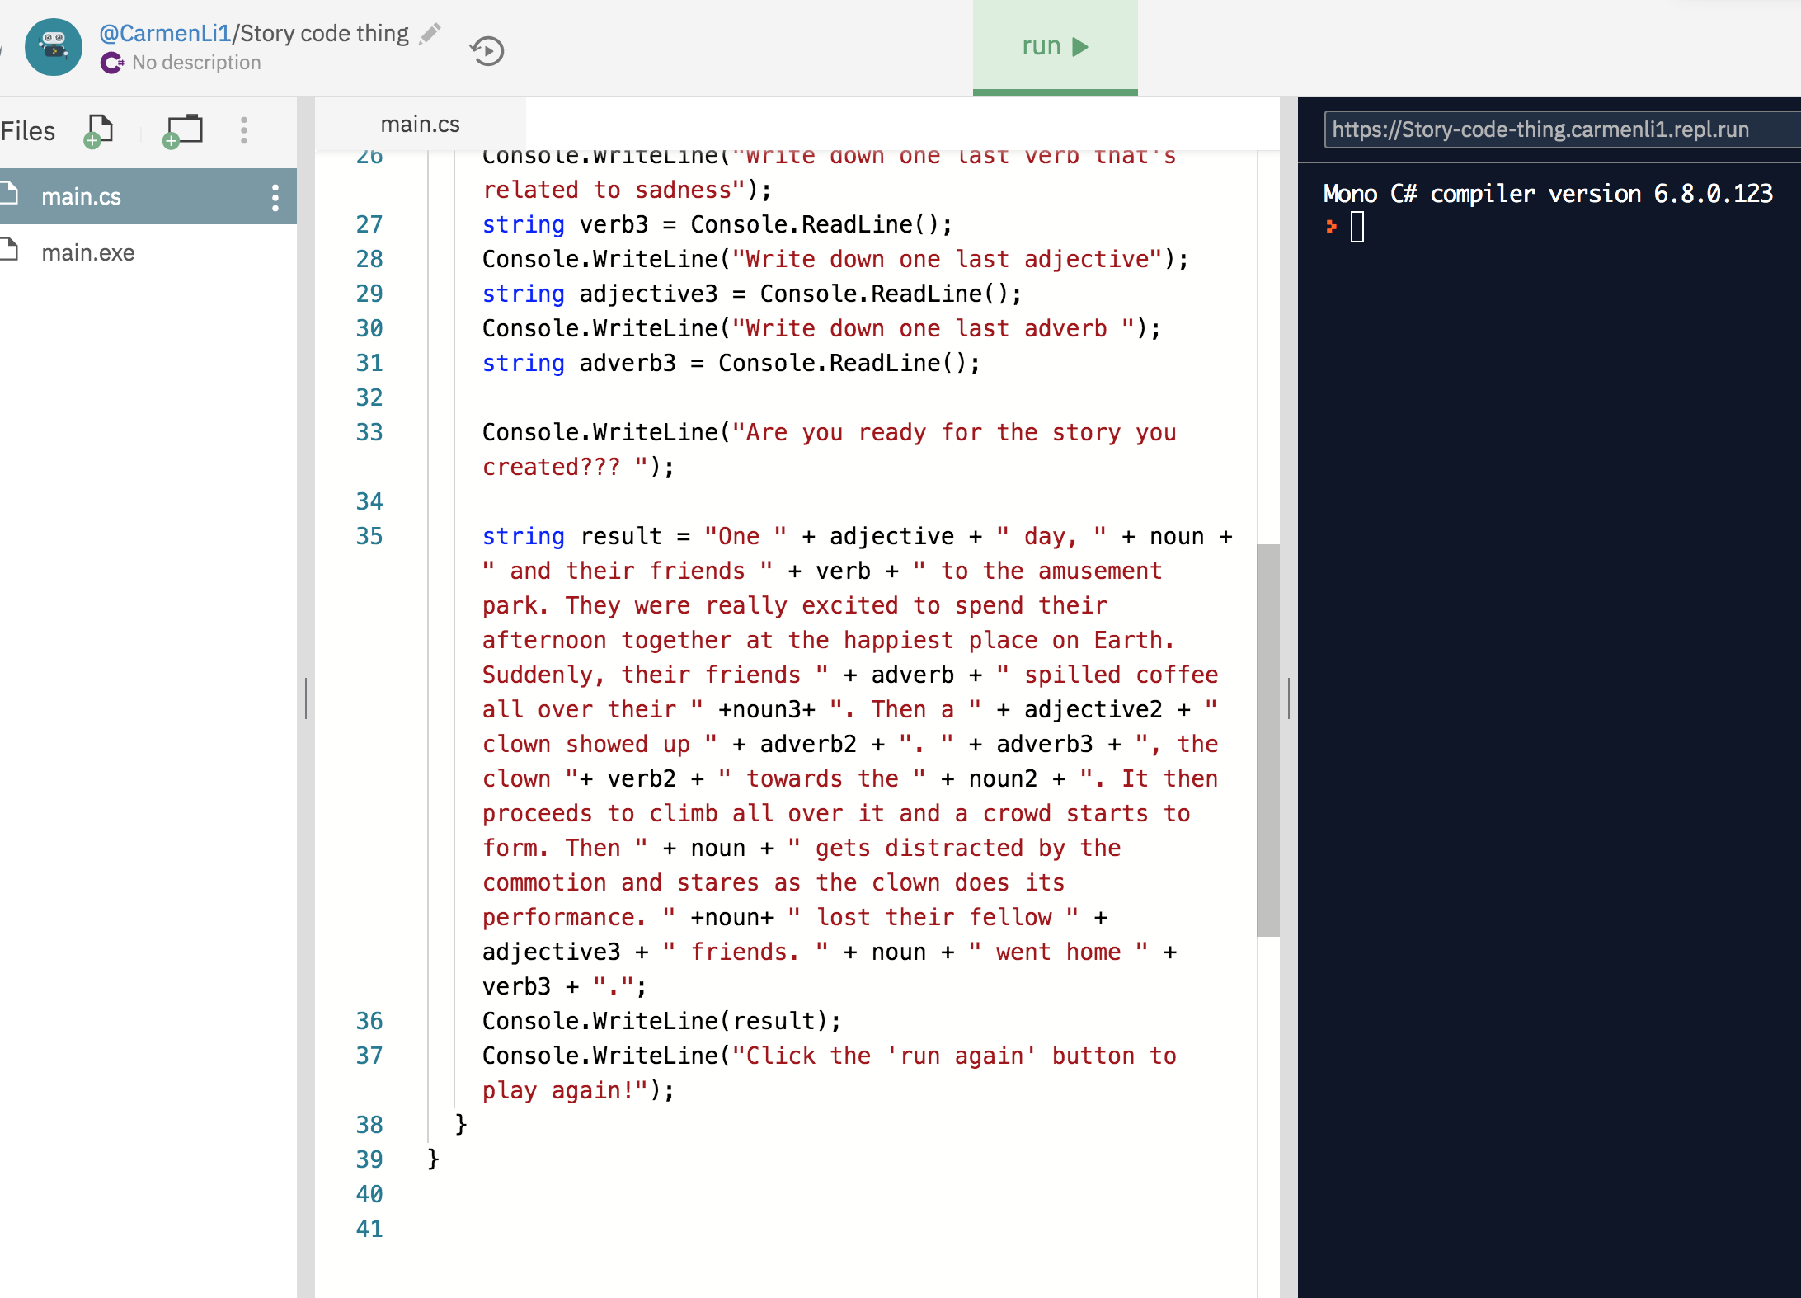The image size is (1801, 1298).
Task: Open the @CarmenLi1 profile link
Action: (x=164, y=33)
